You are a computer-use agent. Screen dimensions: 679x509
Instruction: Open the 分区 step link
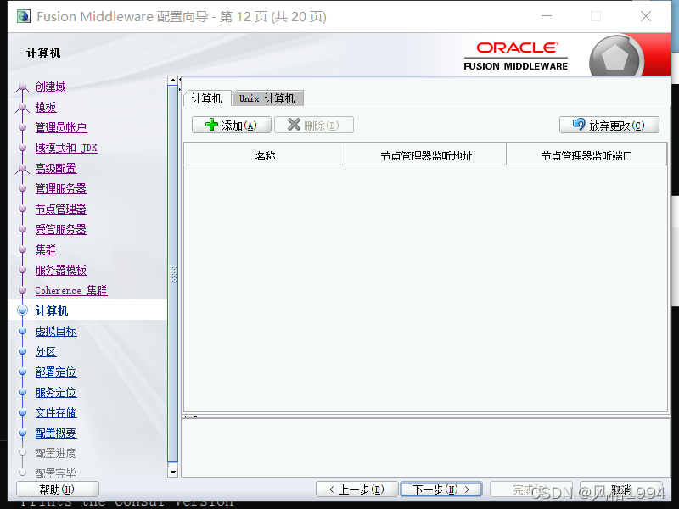[46, 351]
